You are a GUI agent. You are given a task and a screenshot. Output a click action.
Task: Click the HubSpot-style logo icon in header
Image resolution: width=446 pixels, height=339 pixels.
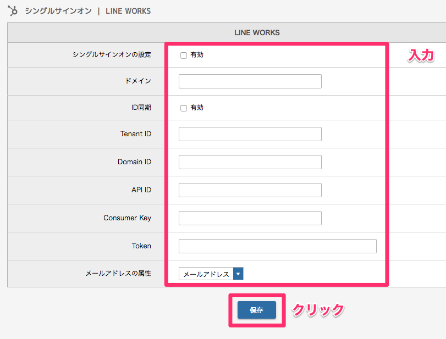click(x=13, y=11)
